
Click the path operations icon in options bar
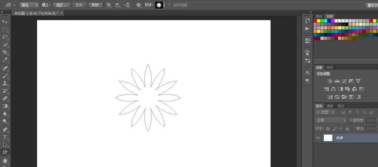pyautogui.click(x=109, y=5)
